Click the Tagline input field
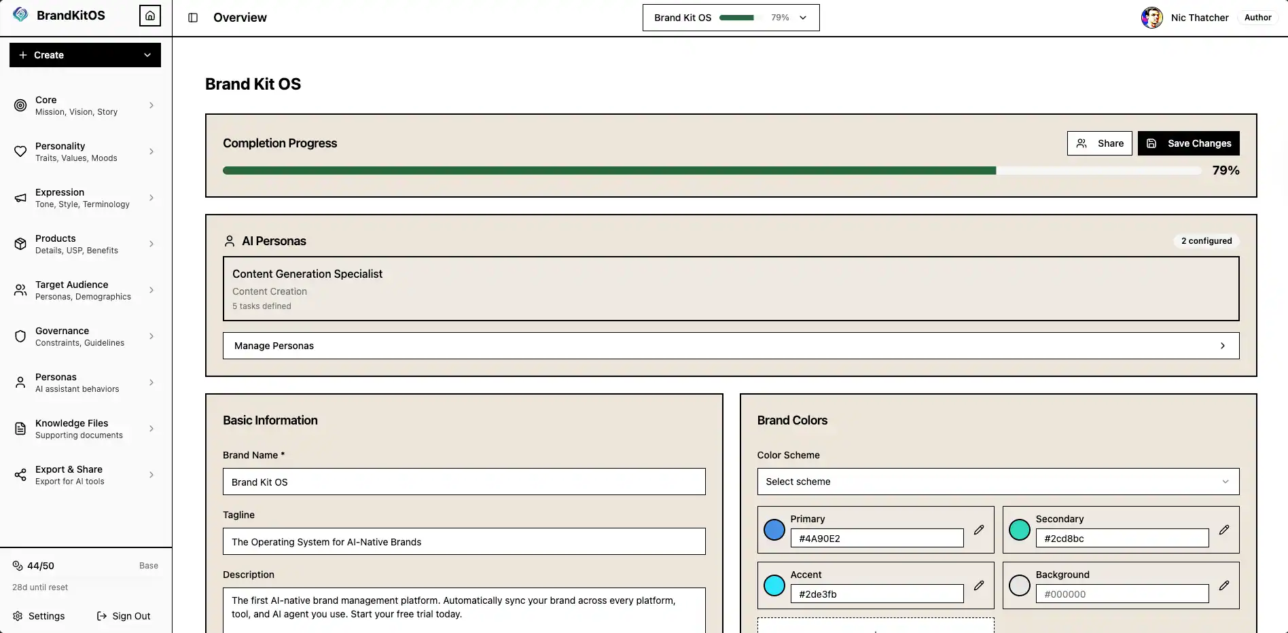 [x=463, y=542]
